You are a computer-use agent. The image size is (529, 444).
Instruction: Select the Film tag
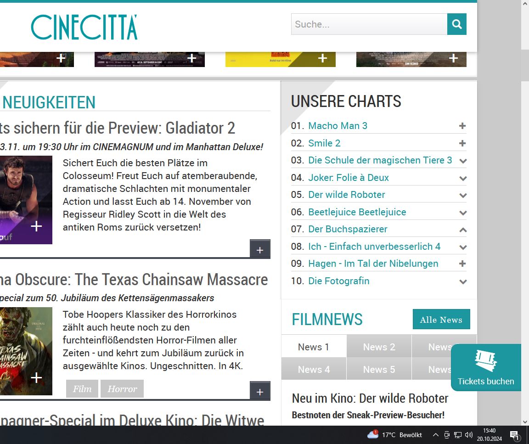click(82, 388)
